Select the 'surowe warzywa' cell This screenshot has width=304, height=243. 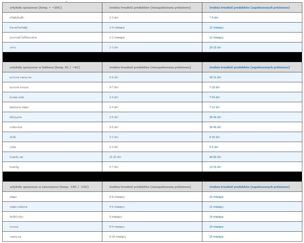click(52, 77)
